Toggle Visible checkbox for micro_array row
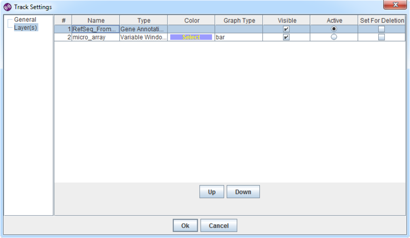This screenshot has width=410, height=238. 286,37
